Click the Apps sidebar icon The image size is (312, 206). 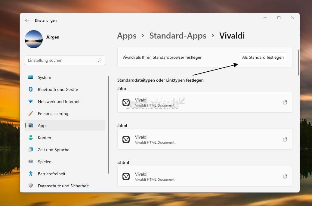[31, 125]
